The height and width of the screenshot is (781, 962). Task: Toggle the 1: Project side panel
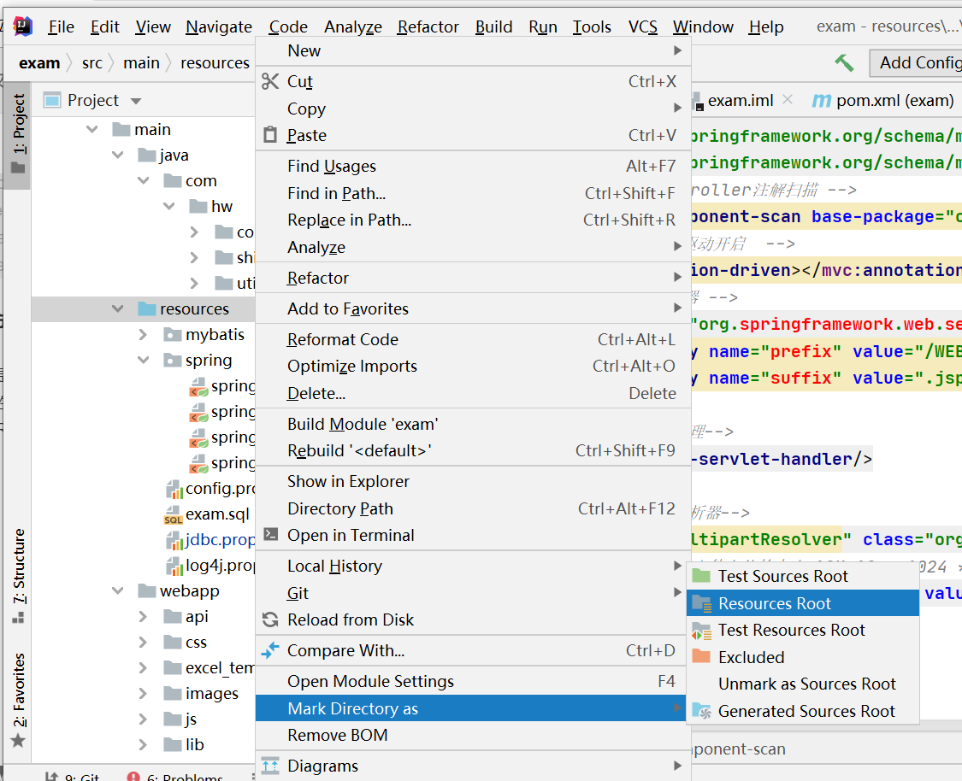pyautogui.click(x=18, y=133)
